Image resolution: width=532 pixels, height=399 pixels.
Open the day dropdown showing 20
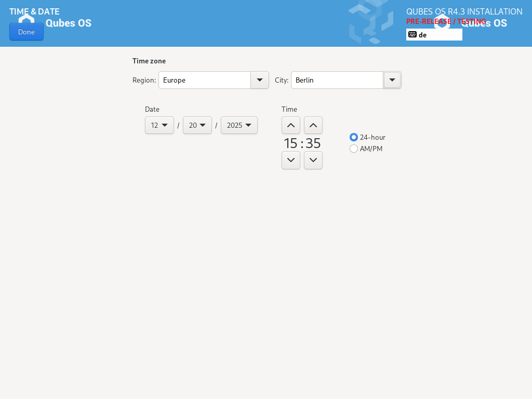pyautogui.click(x=197, y=125)
